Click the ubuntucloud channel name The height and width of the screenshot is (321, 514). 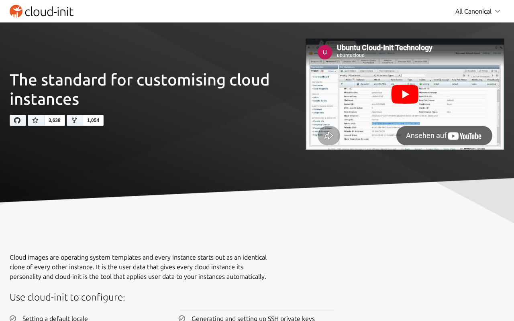(351, 55)
